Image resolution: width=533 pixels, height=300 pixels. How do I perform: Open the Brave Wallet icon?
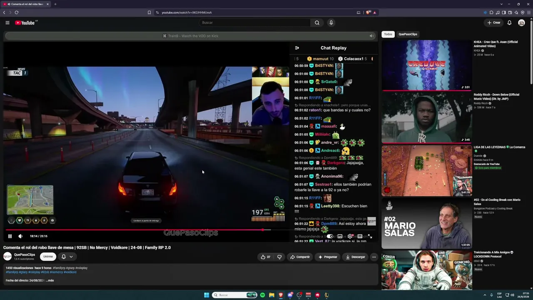click(x=510, y=12)
